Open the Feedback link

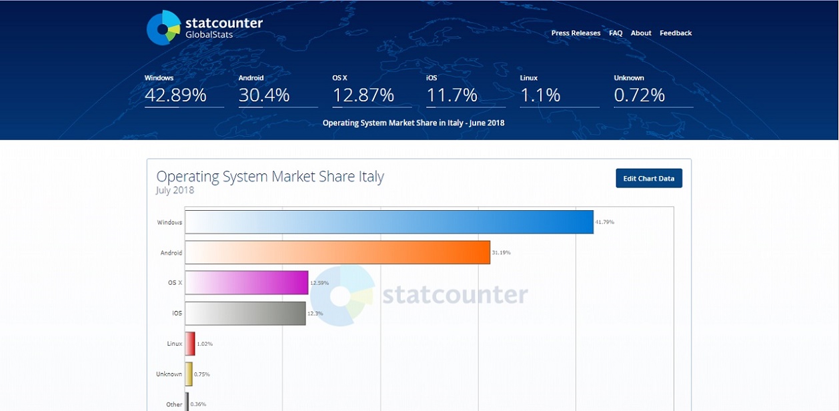pyautogui.click(x=676, y=33)
